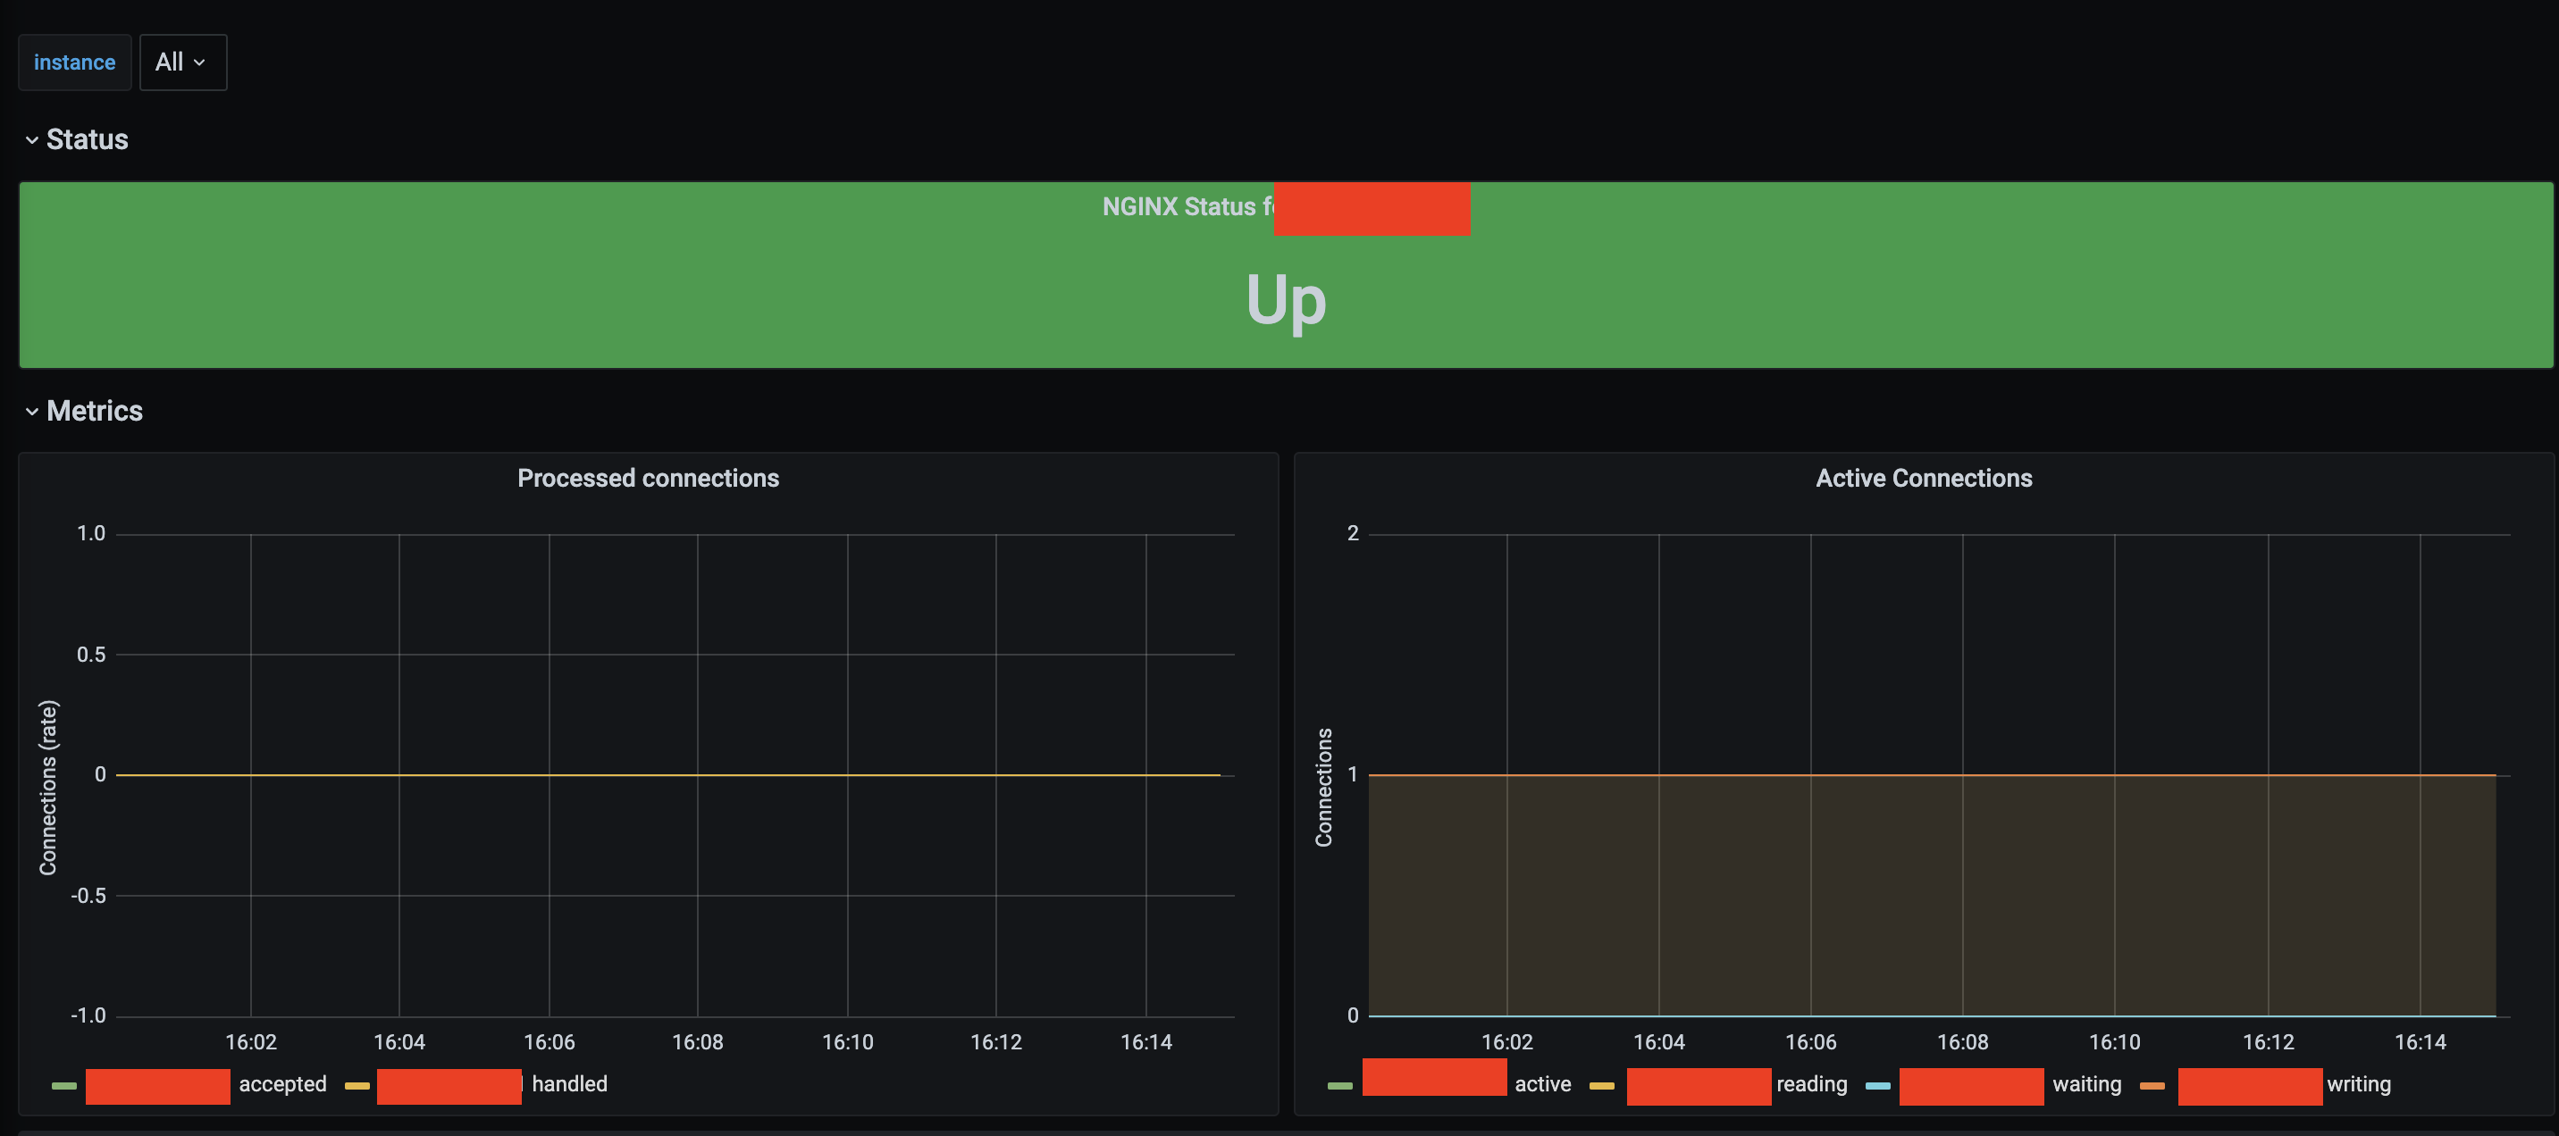Viewport: 2559px width, 1136px height.
Task: Click the Up status value
Action: [x=1286, y=299]
